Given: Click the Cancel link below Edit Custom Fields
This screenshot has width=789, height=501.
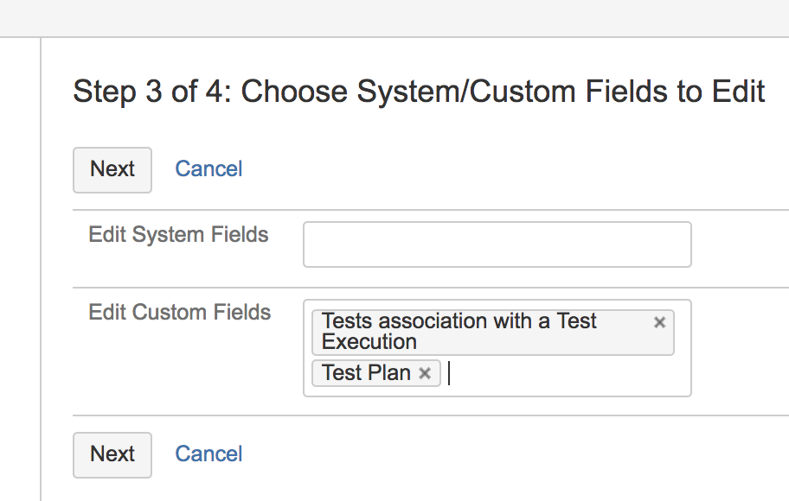Looking at the screenshot, I should click(208, 453).
